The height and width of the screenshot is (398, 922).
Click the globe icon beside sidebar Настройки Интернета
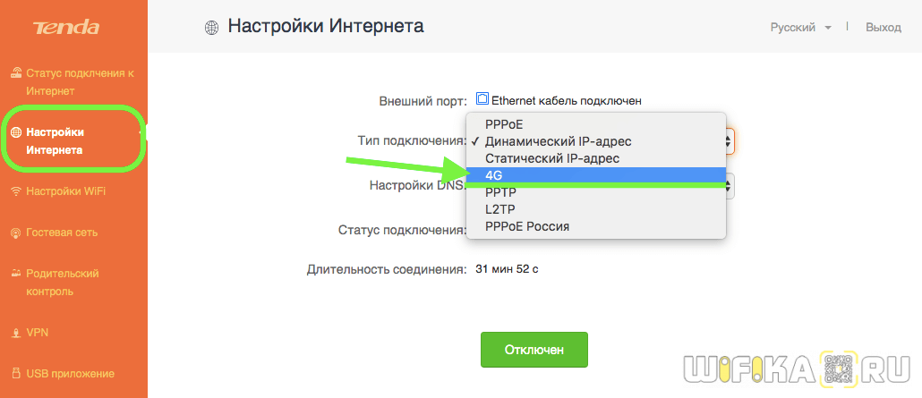click(15, 132)
